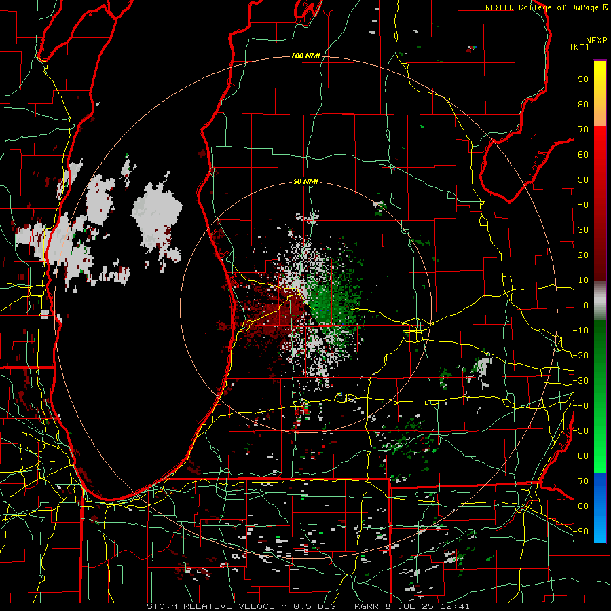Screen dimensions: 611x611
Task: Click the positive 20 scale value
Action: (583, 255)
